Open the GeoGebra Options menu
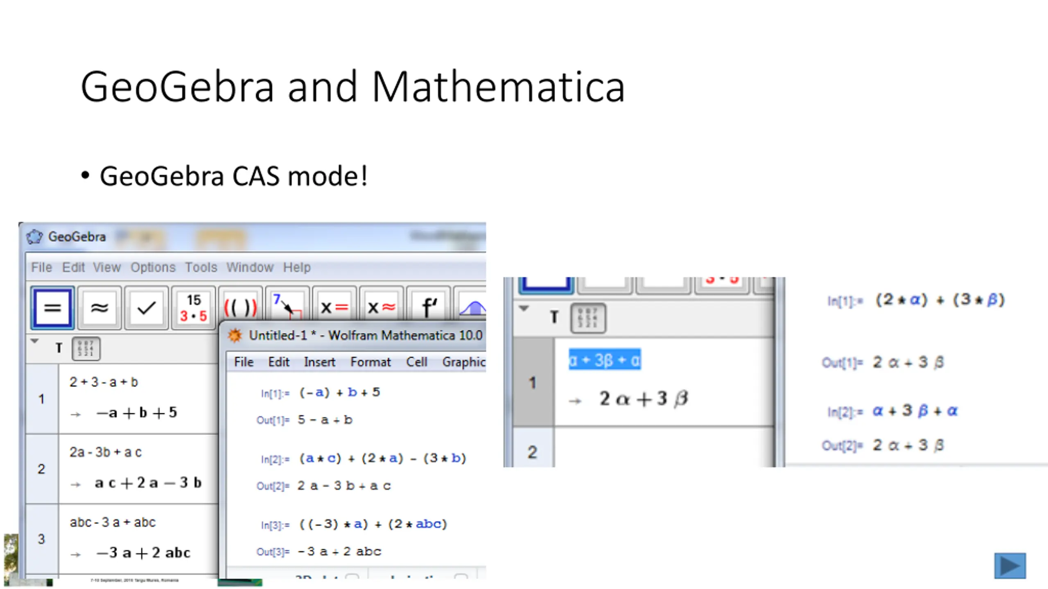This screenshot has height=589, width=1048. (153, 267)
